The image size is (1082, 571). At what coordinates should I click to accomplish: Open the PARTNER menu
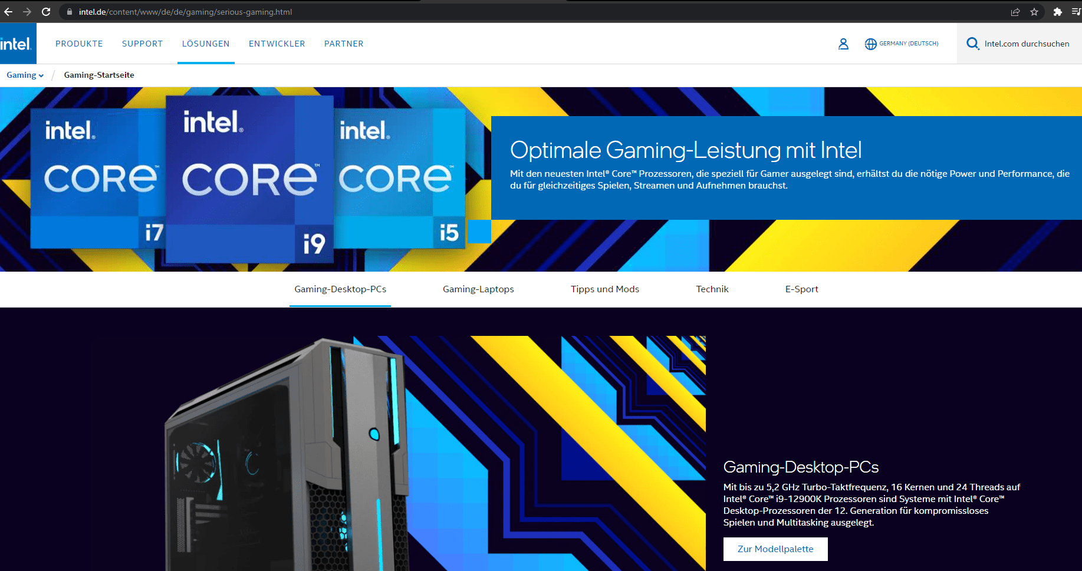coord(344,44)
